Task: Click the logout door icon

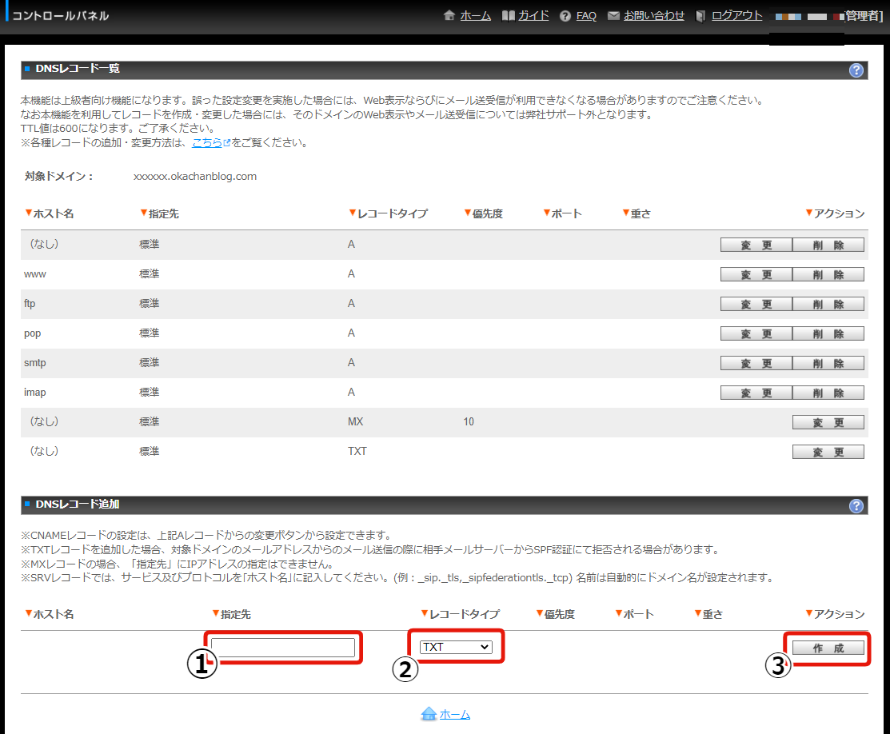Action: 701,16
